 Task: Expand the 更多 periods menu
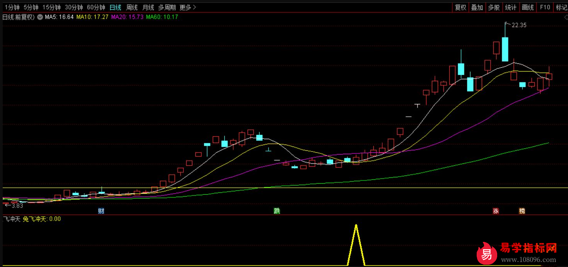188,7
